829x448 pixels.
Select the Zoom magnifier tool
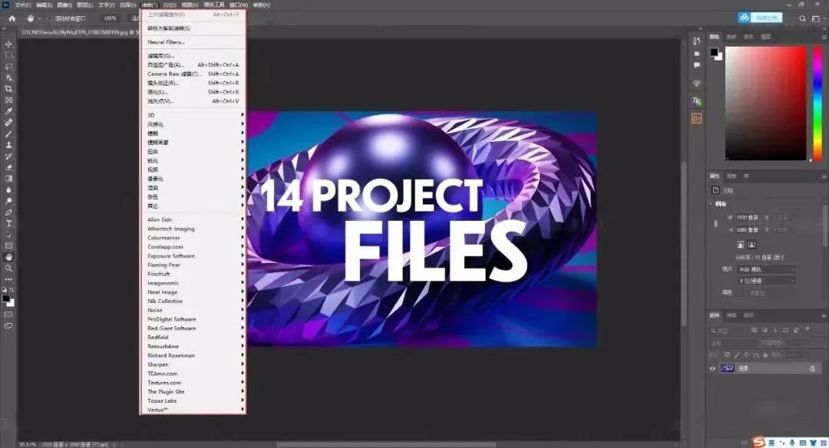[8, 268]
